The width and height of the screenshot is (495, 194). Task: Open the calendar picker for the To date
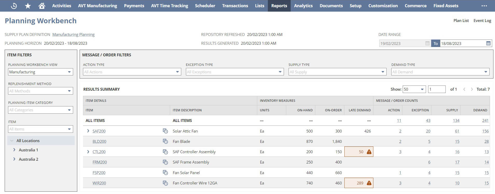pyautogui.click(x=488, y=43)
